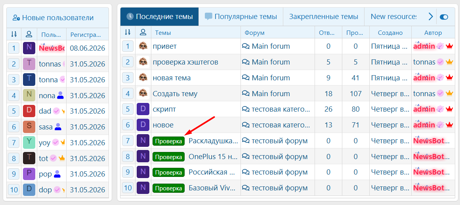The width and height of the screenshot is (460, 205).
Task: Click Проверка tag in row 7
Action: (168, 141)
